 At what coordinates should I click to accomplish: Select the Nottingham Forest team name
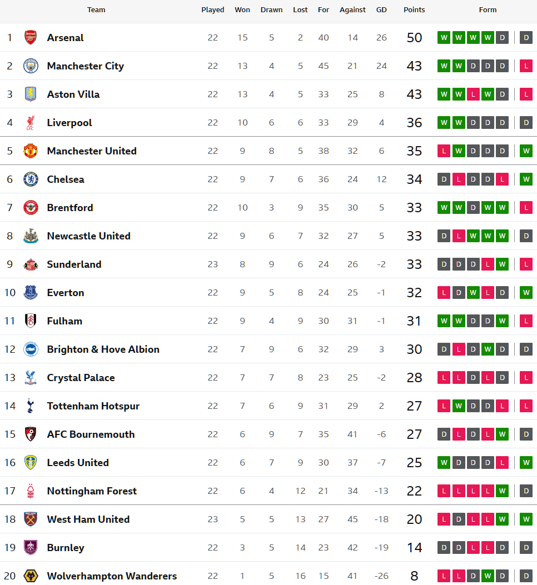[92, 491]
